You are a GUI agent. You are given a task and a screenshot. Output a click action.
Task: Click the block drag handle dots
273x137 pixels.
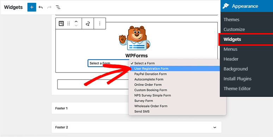click(x=69, y=24)
